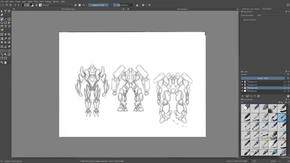Select the Measure tool
This screenshot has height=163, width=290.
click(x=5, y=46)
